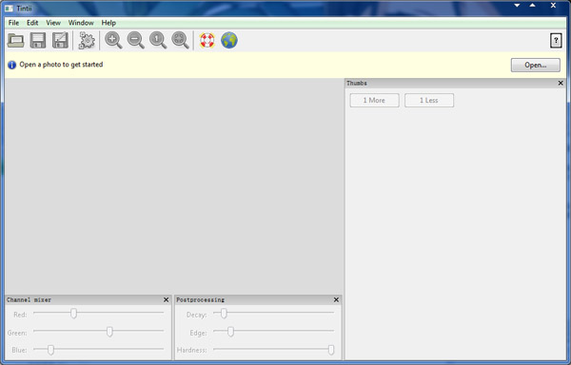571x365 pixels.
Task: Click the 'Red:' label
Action: click(x=20, y=315)
